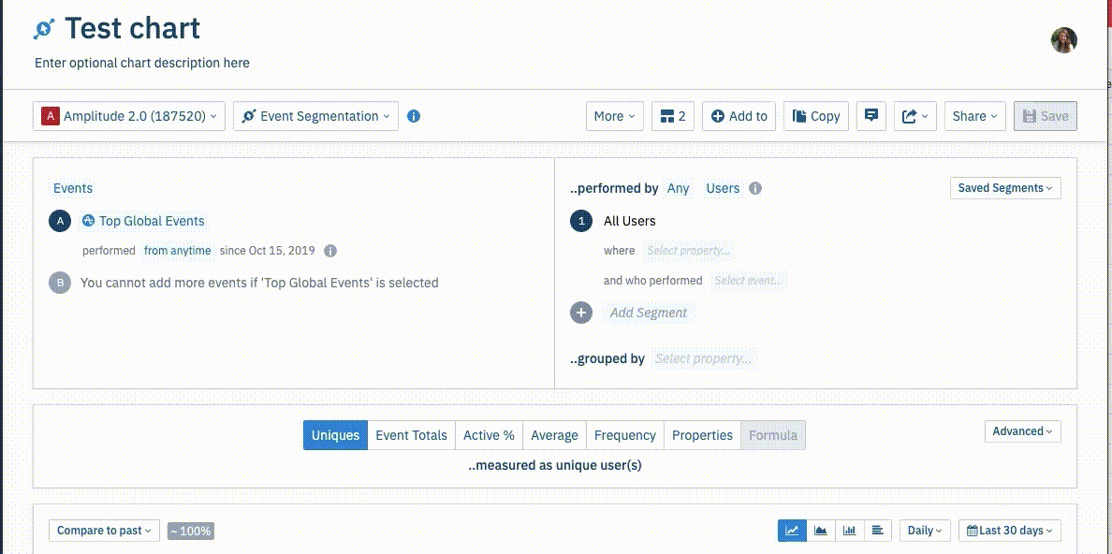Switch to the Frequency measurement tab
This screenshot has width=1112, height=554.
click(x=624, y=435)
